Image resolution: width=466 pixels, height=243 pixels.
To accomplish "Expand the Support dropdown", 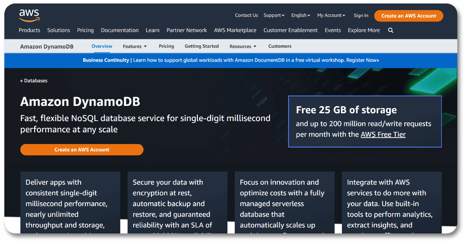I will click(x=274, y=16).
